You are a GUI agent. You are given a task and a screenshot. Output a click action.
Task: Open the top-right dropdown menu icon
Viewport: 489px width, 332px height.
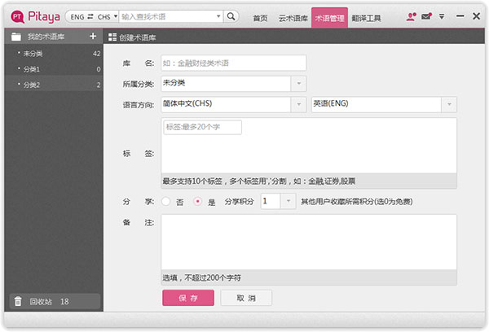coord(442,16)
